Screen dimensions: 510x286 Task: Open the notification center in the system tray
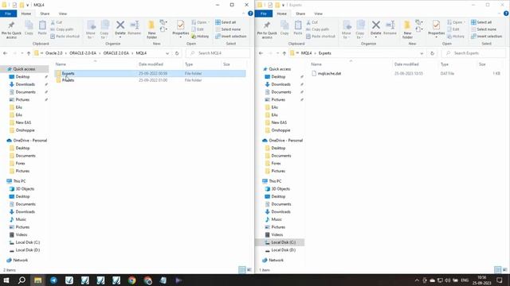(500, 280)
